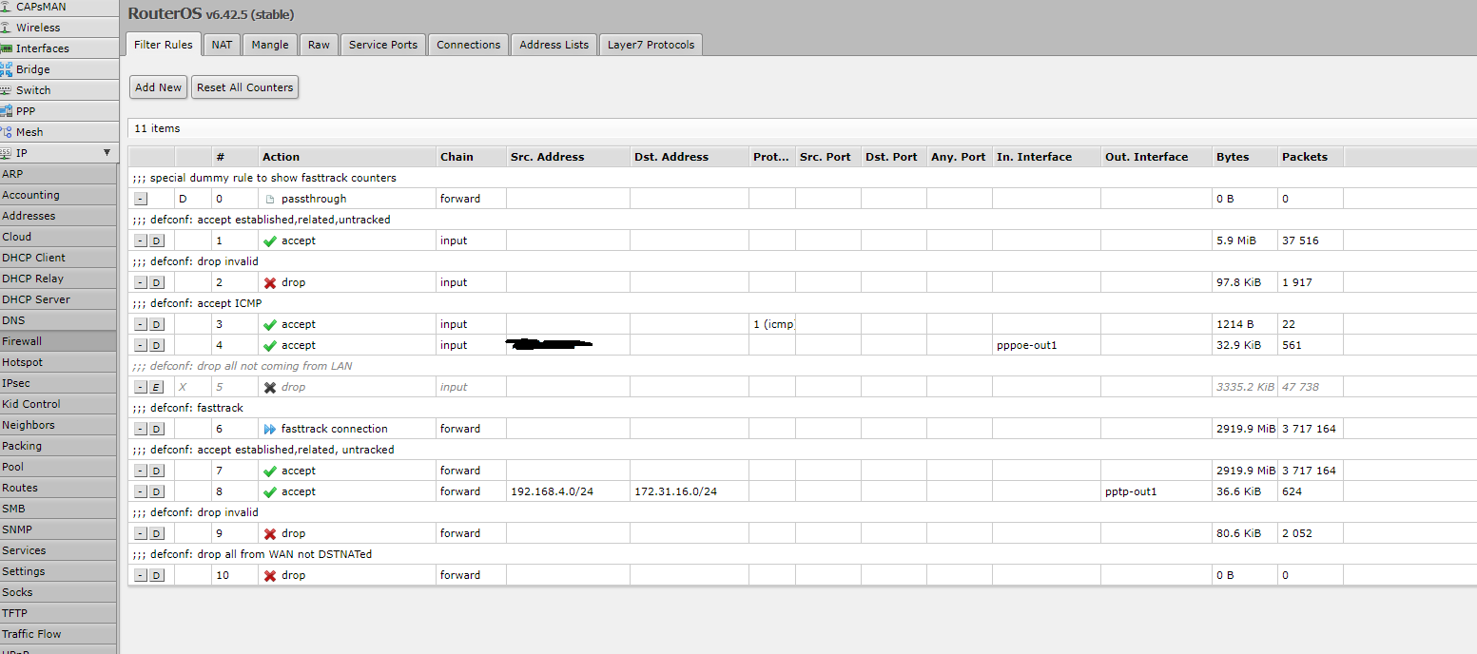Open Routes menu item

tap(59, 488)
